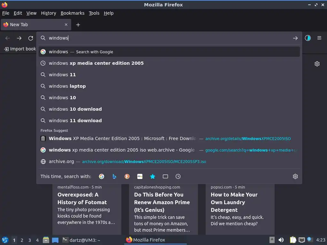Open the taskbar start menu icon
This screenshot has height=245, width=327.
point(5,240)
